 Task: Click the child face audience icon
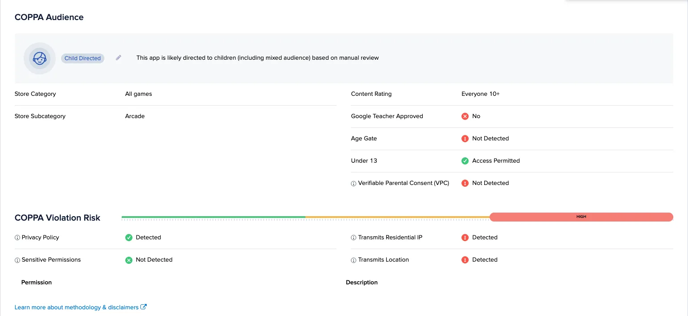40,58
